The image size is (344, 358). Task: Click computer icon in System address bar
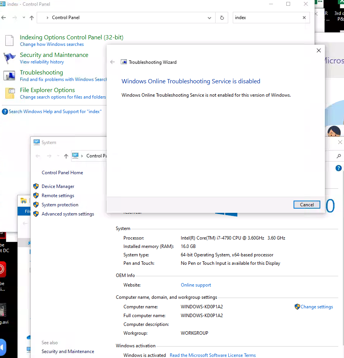[75, 156]
